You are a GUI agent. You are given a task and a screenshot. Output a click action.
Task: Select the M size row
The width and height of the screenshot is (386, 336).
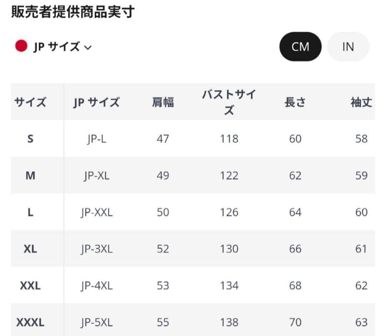[x=30, y=175]
